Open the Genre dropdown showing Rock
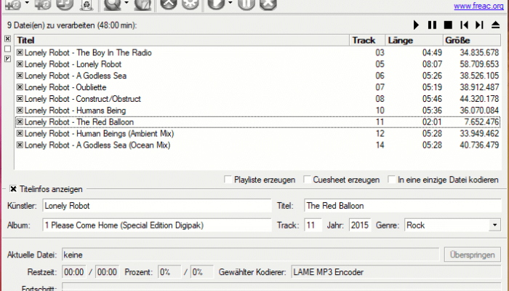Viewport: 509px width, 291px height. point(494,225)
